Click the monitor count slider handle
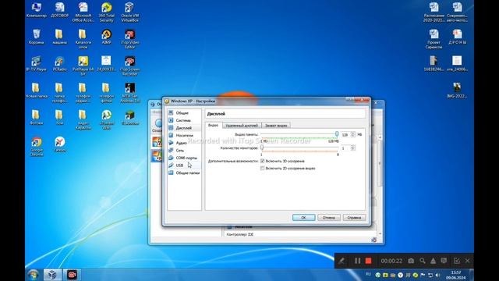 (262, 148)
